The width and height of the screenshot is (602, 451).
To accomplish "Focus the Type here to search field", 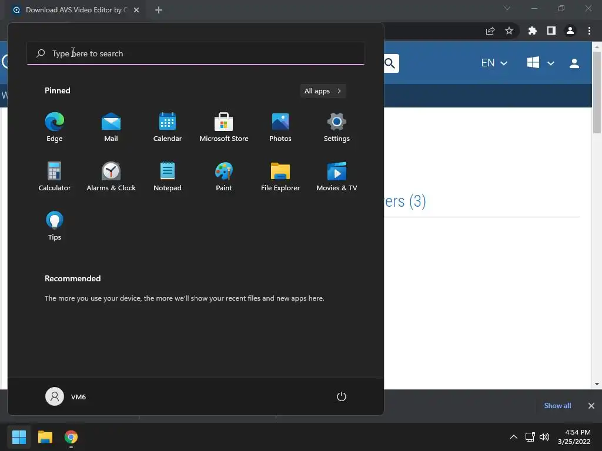I will point(196,53).
